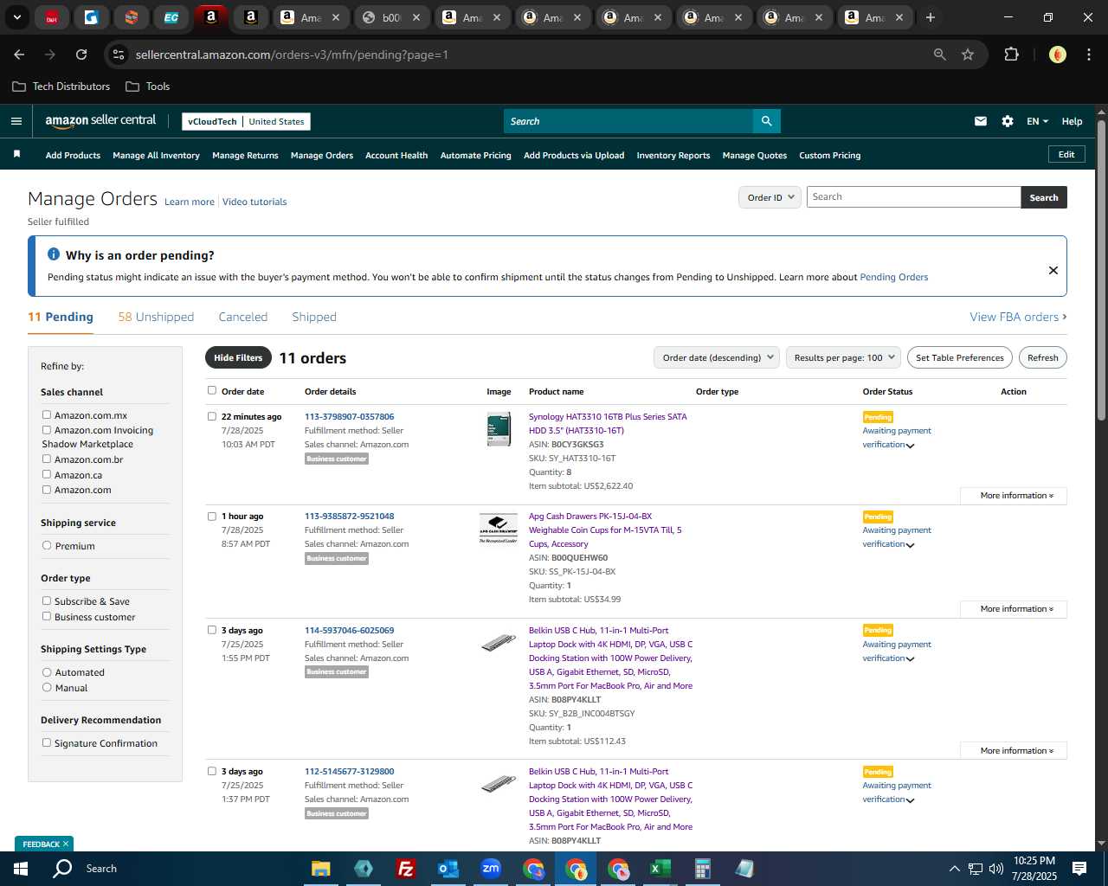Open Zoom from the taskbar
Screen dimensions: 1108x886
(491, 868)
